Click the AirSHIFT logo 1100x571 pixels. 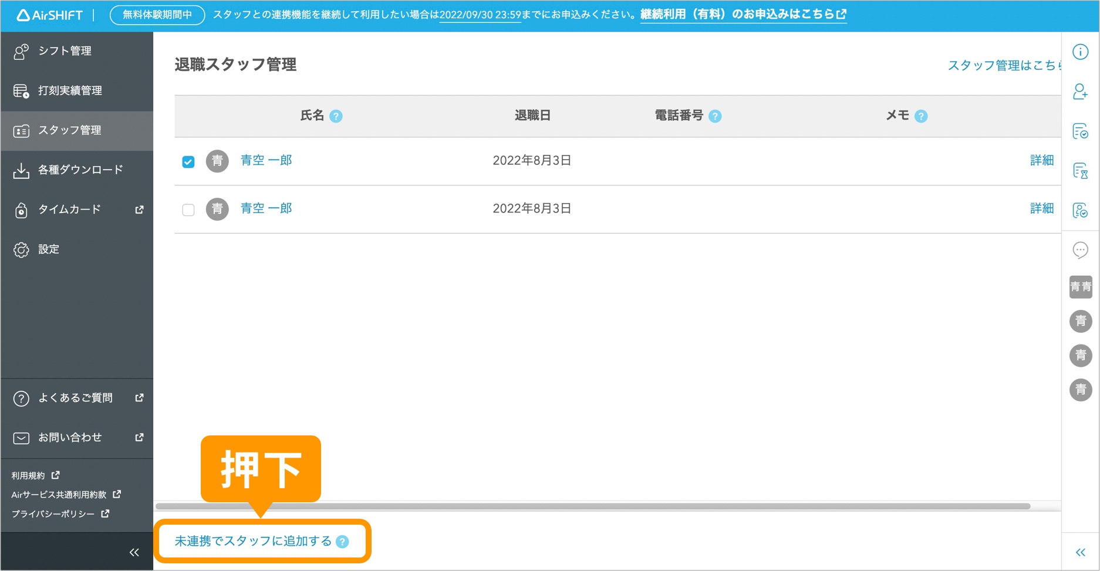click(x=50, y=15)
